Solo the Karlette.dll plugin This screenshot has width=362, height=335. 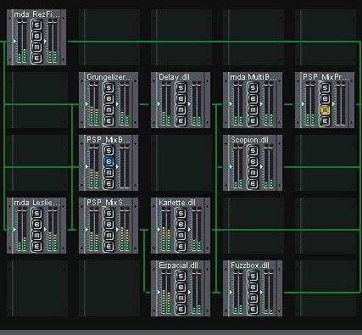click(x=181, y=213)
